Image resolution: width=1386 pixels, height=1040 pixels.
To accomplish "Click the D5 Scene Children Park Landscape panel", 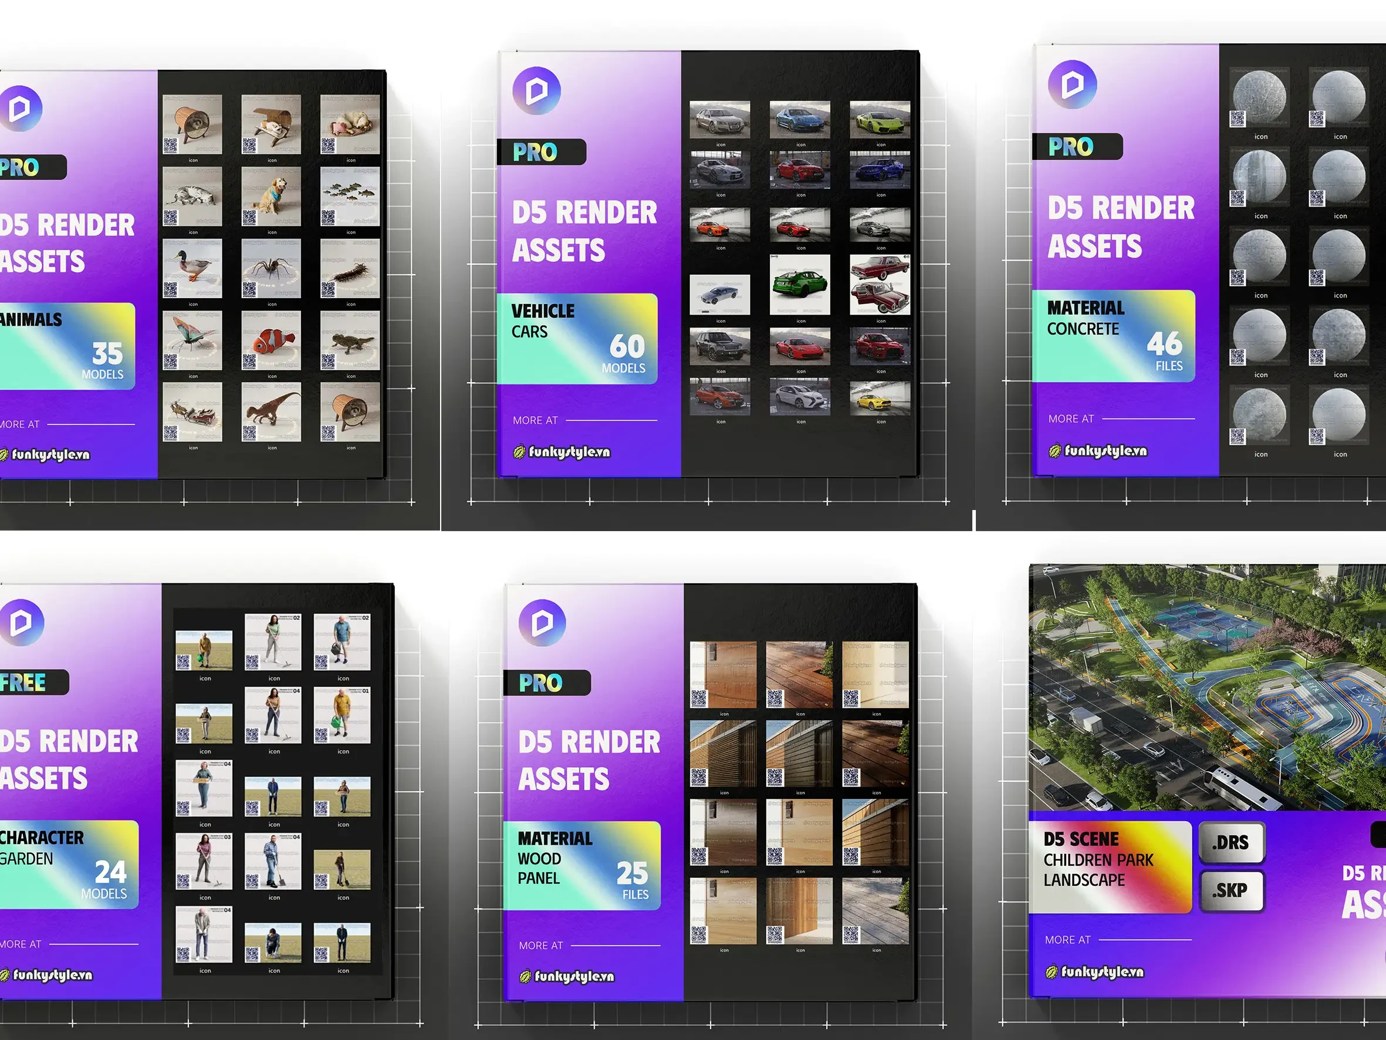I will click(1110, 867).
